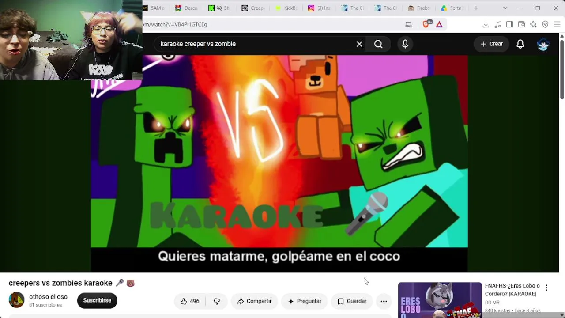Switch to the muted Kick tab
The height and width of the screenshot is (318, 565).
tap(219, 8)
